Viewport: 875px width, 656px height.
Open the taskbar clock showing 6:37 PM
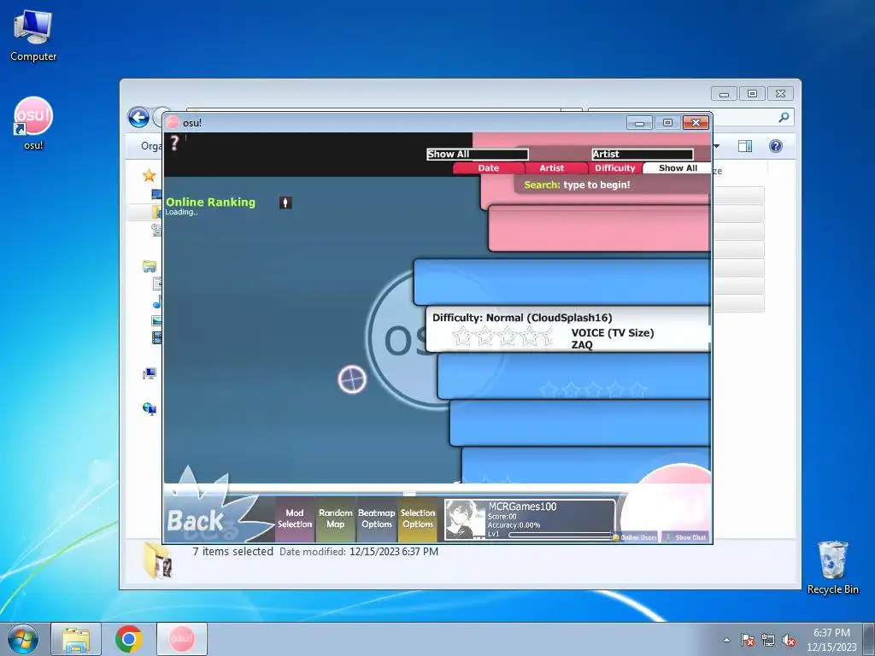(831, 639)
